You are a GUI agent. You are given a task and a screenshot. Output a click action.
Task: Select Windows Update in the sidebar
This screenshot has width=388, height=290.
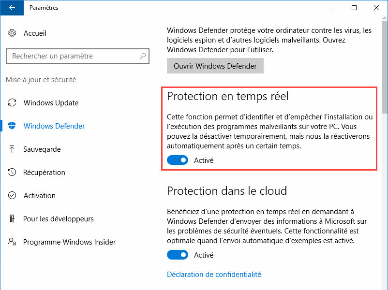click(x=53, y=102)
